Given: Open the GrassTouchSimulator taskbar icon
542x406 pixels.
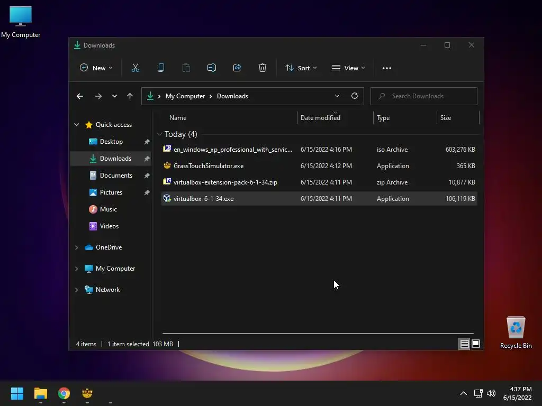Looking at the screenshot, I should (87, 393).
